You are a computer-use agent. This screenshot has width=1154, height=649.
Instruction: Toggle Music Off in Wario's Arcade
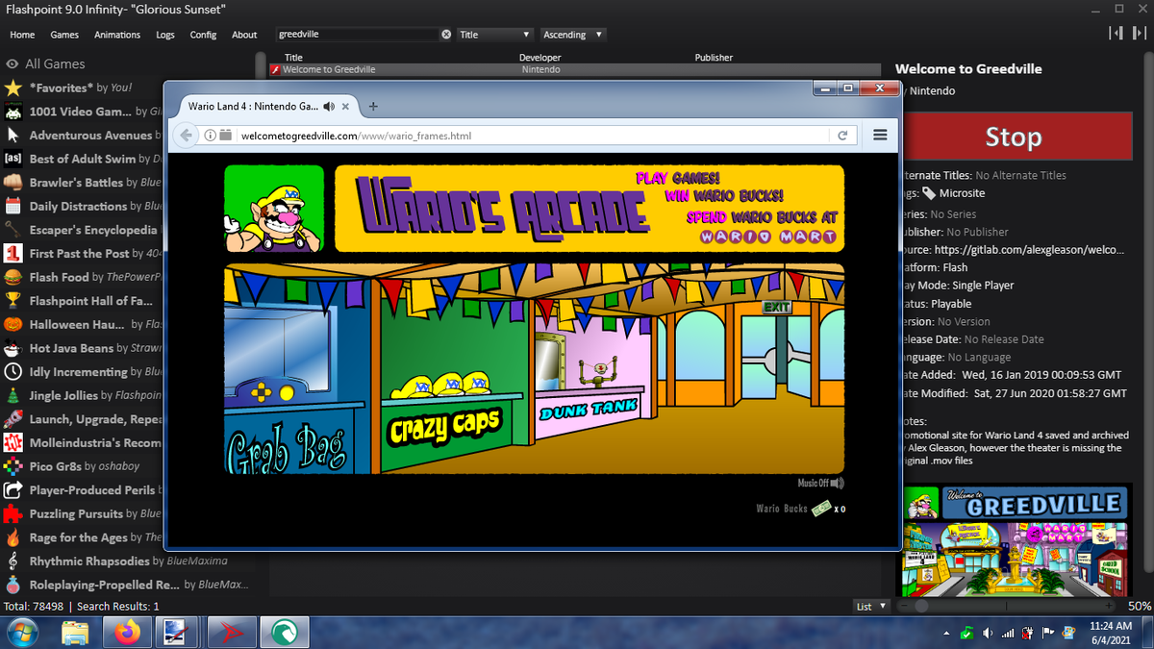(x=819, y=482)
